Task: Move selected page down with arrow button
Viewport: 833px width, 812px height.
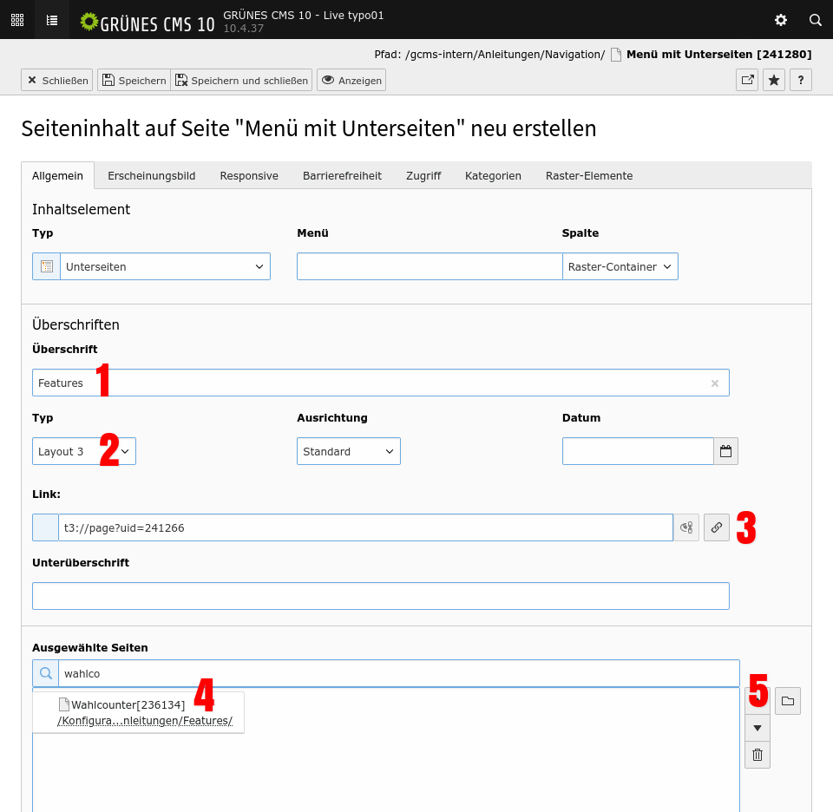Action: click(757, 728)
